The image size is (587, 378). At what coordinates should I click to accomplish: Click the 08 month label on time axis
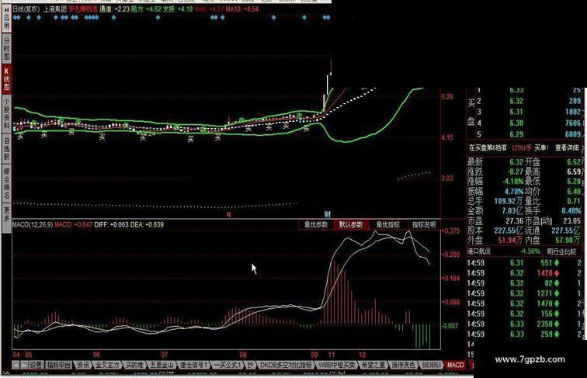pyautogui.click(x=243, y=355)
